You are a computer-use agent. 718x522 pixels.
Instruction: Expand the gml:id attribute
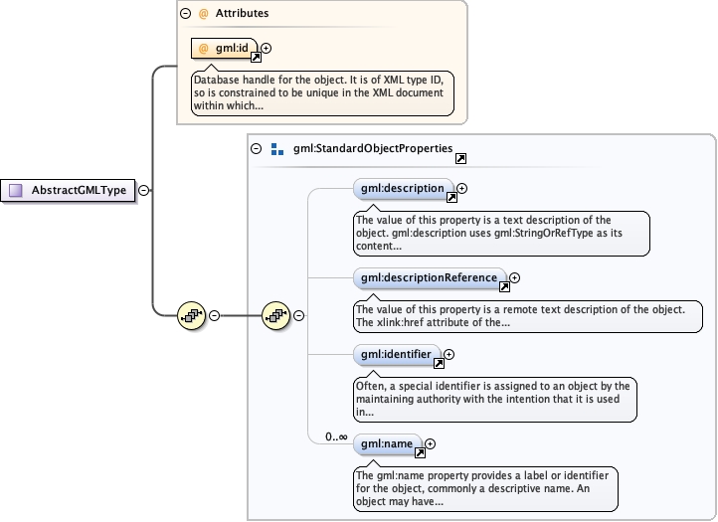point(266,48)
